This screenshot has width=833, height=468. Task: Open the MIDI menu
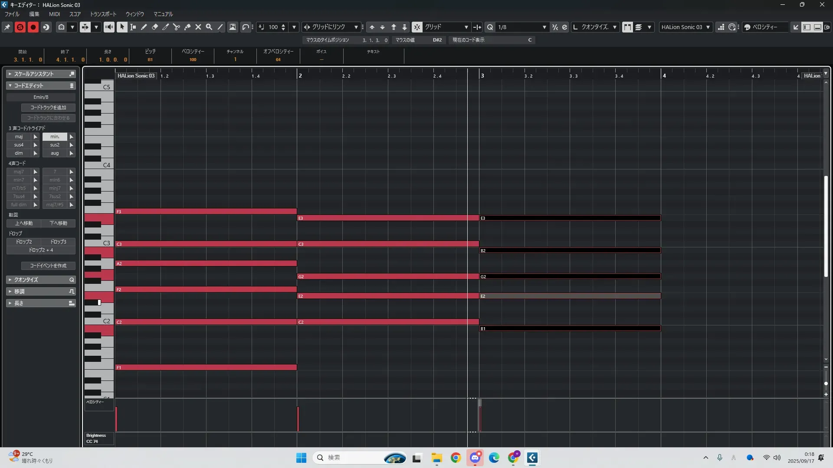(x=54, y=14)
